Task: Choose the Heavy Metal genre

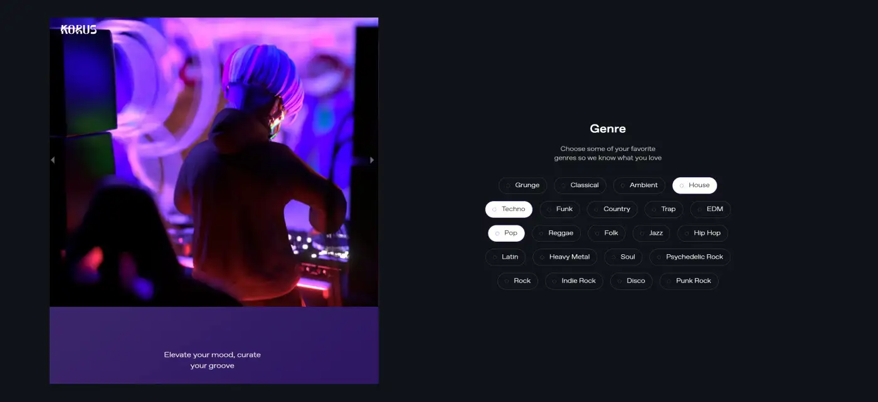Action: click(564, 257)
